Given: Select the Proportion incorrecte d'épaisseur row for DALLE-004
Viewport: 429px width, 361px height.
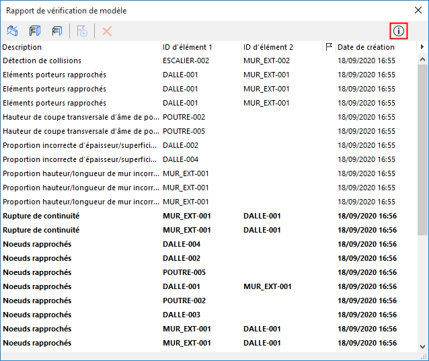Looking at the screenshot, I should pos(209,159).
